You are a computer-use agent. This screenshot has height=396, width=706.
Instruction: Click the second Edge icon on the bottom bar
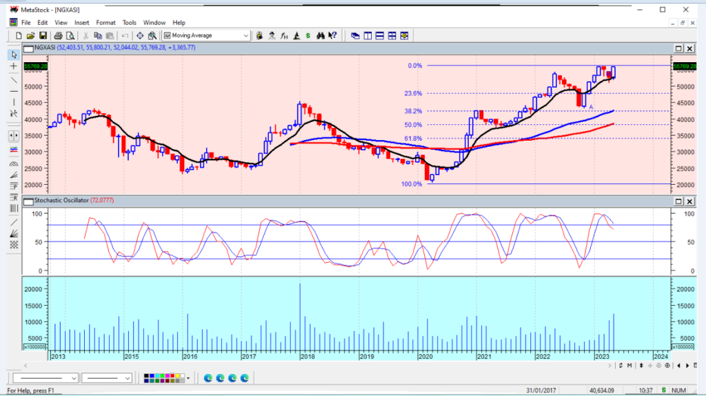click(x=221, y=378)
